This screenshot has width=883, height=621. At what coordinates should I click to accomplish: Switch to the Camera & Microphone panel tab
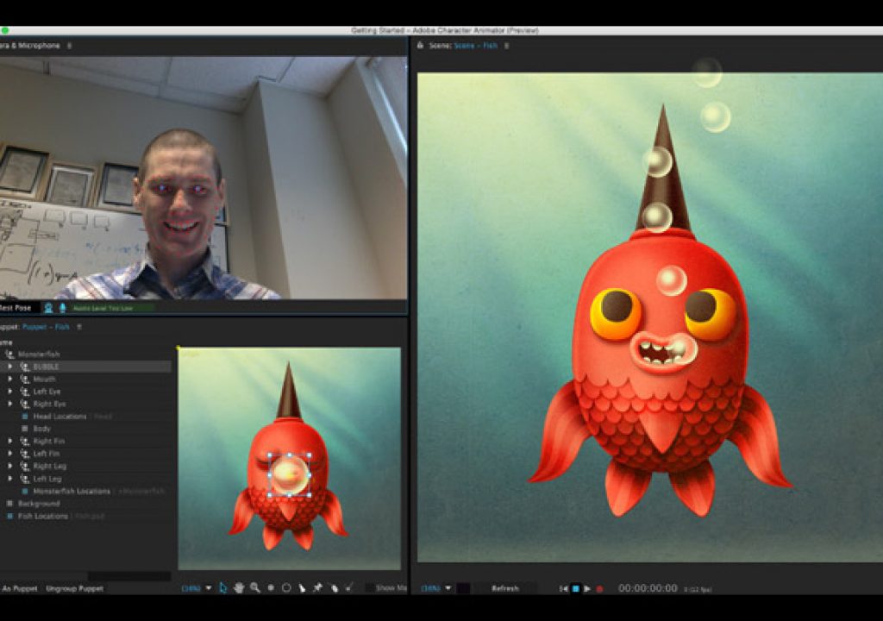[x=29, y=46]
